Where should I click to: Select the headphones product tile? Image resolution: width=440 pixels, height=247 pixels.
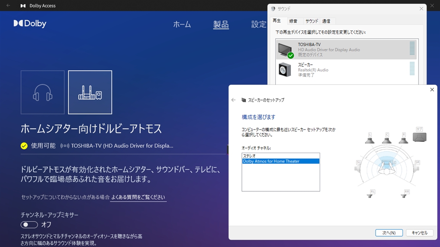43,92
